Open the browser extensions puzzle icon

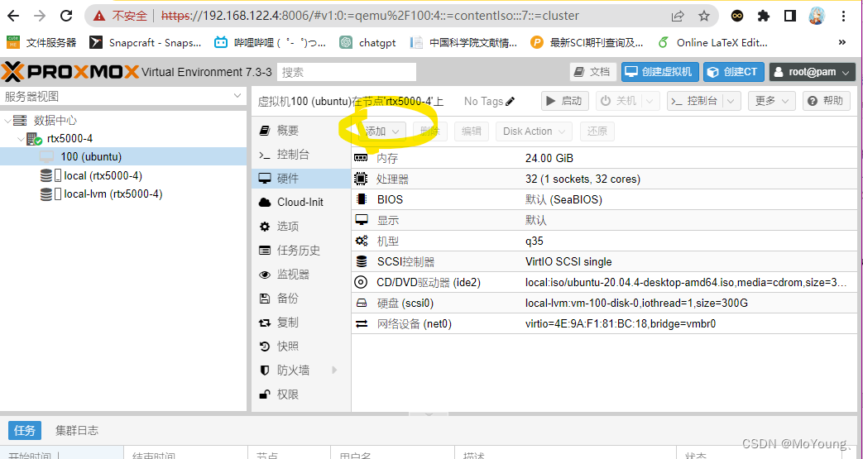pyautogui.click(x=764, y=16)
